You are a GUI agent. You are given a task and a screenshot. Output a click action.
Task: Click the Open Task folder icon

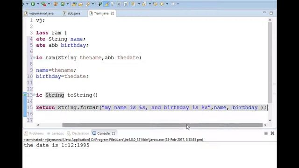point(81,4)
